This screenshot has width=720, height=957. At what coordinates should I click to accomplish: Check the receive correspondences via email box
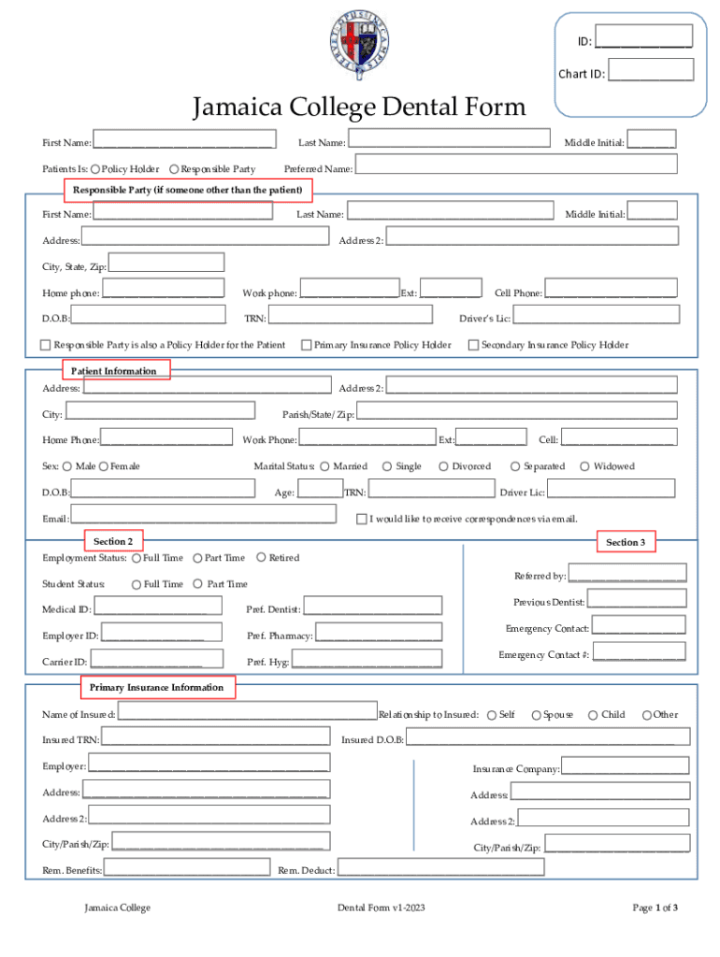(x=362, y=519)
